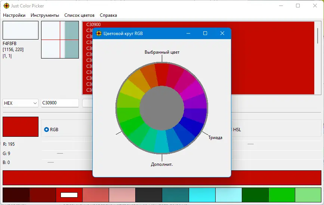Click the Just Color Picker app icon

pos(6,6)
